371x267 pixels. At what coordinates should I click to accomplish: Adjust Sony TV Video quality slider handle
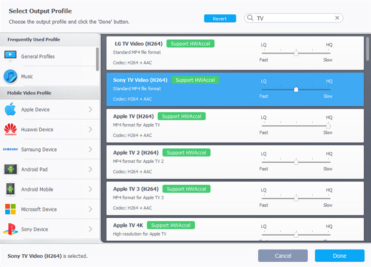pos(296,89)
